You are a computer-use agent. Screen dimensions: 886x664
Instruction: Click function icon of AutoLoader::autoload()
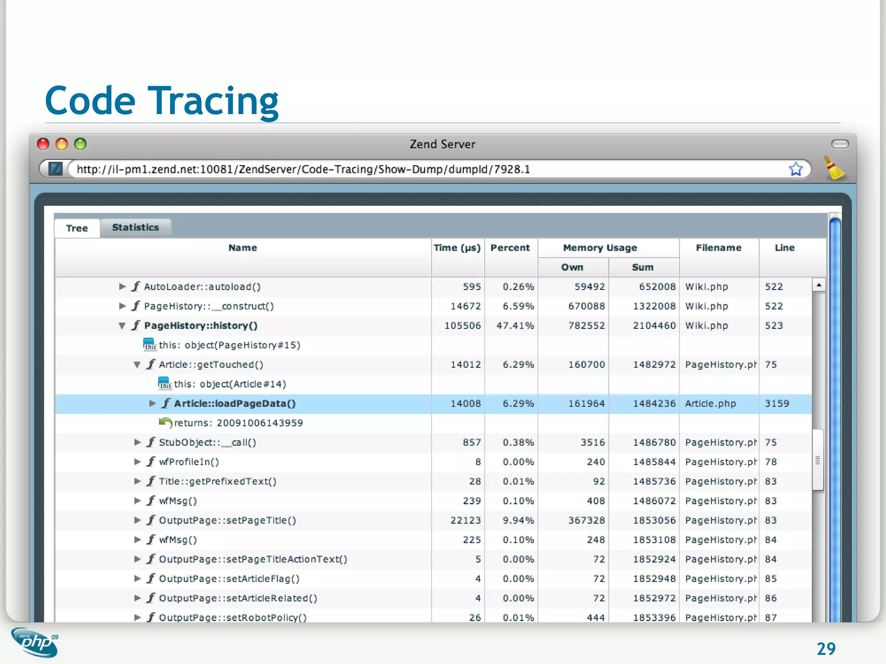point(135,286)
